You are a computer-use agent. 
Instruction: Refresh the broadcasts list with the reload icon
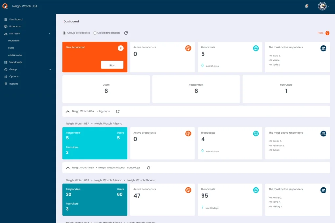pos(126,33)
